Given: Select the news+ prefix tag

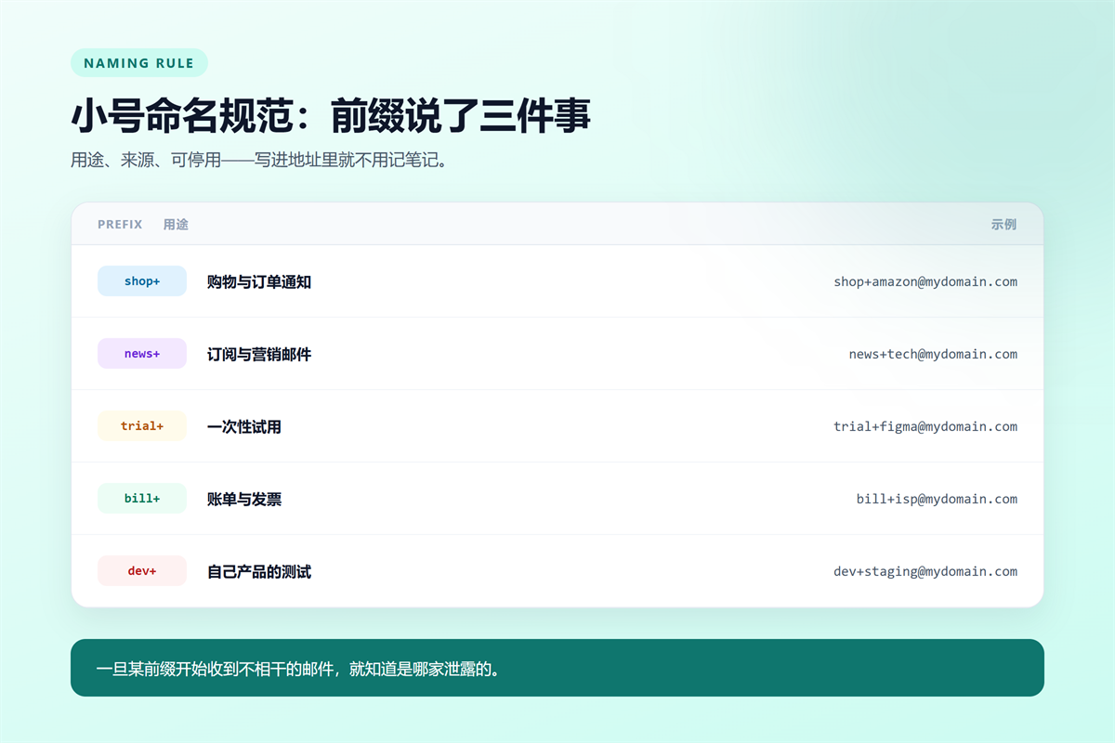Looking at the screenshot, I should [142, 354].
